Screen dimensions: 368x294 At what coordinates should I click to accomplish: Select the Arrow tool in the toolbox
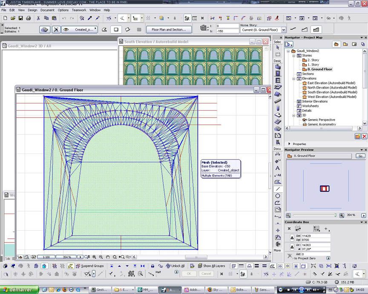click(x=278, y=48)
